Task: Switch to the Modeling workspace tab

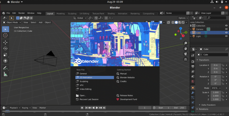Action: pyautogui.click(x=61, y=13)
